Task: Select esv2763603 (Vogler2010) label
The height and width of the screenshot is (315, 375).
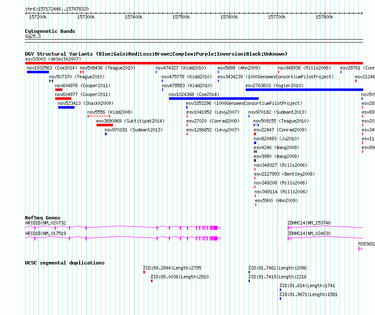Action: click(x=274, y=85)
